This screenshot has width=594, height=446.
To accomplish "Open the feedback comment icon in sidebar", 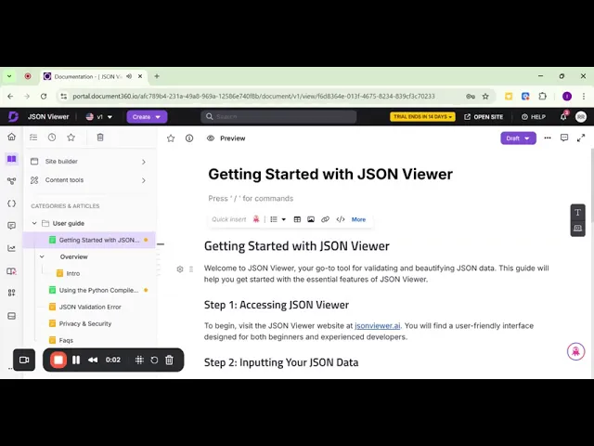I will 12,226.
